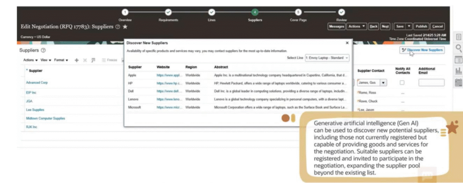Go to the Lines train step
The image size is (463, 183).
tap(212, 12)
